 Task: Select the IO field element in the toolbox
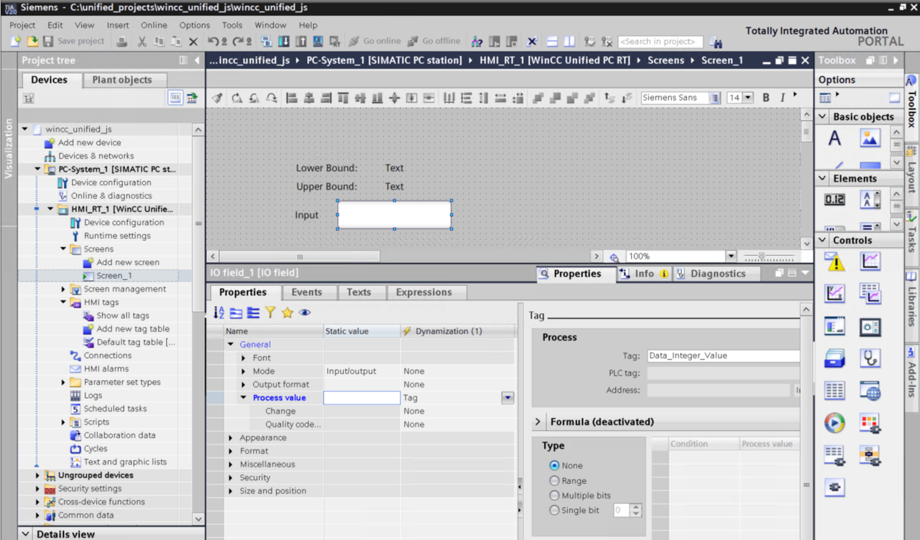pos(834,200)
